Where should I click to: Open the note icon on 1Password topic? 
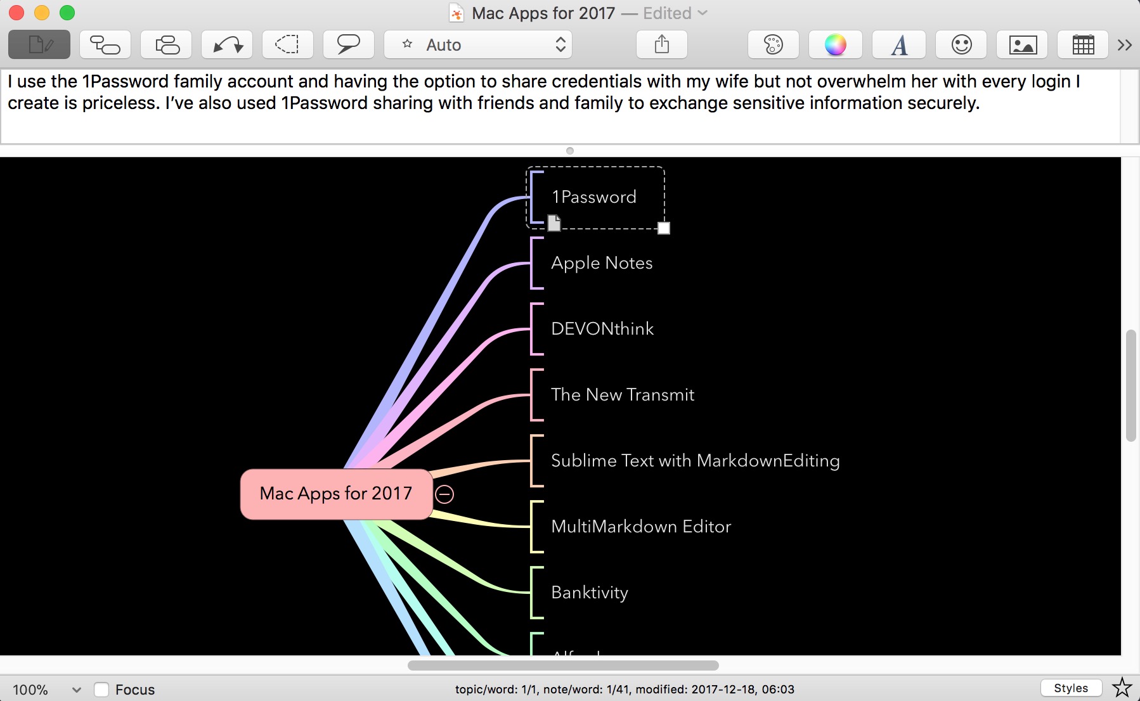coord(554,222)
